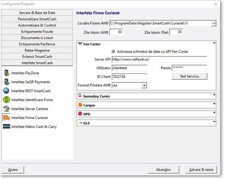Screen dimensions: 225x179
Task: Click the SeQR Payments phone icon
Action: point(7,82)
